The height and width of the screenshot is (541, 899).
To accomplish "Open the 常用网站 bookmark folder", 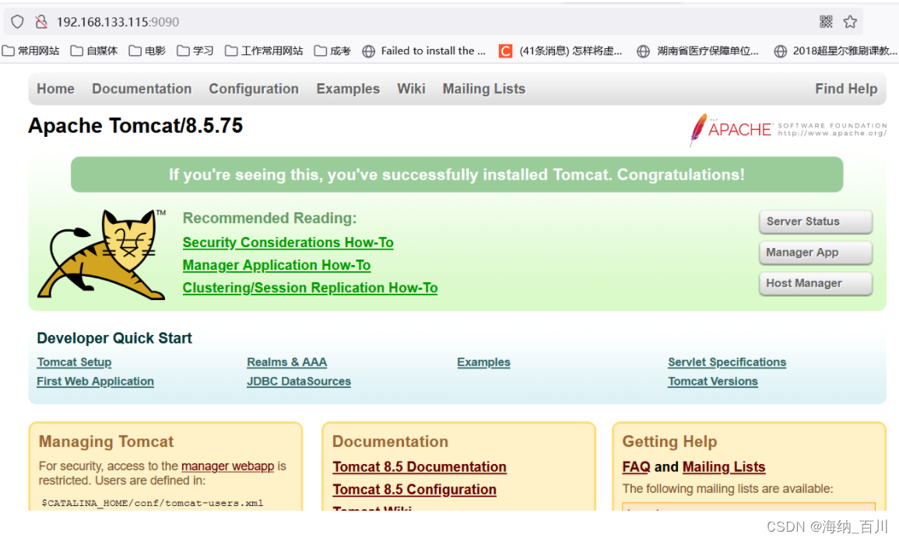I will coord(31,51).
